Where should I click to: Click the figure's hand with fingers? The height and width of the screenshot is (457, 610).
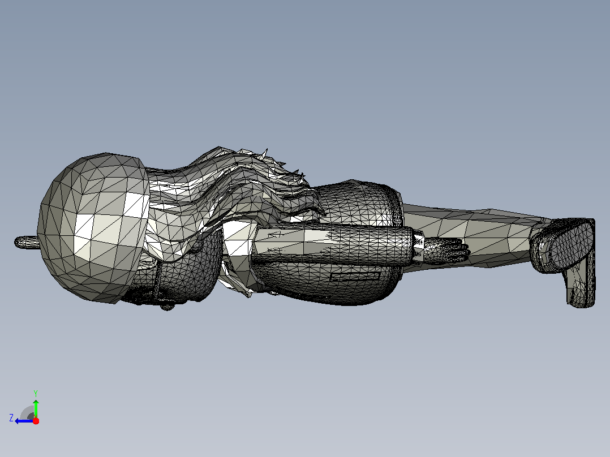coord(446,251)
